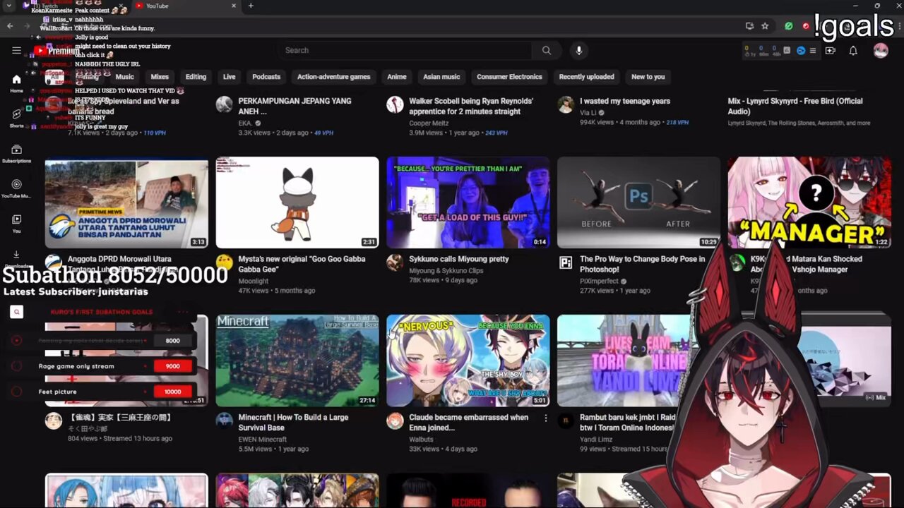Select the Music filter chip

124,77
